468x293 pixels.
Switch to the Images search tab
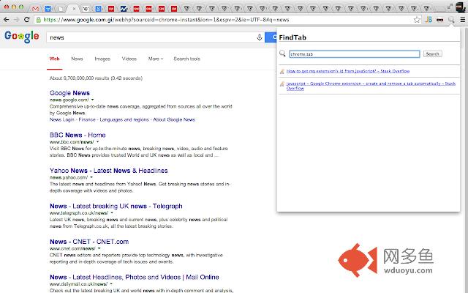click(102, 59)
